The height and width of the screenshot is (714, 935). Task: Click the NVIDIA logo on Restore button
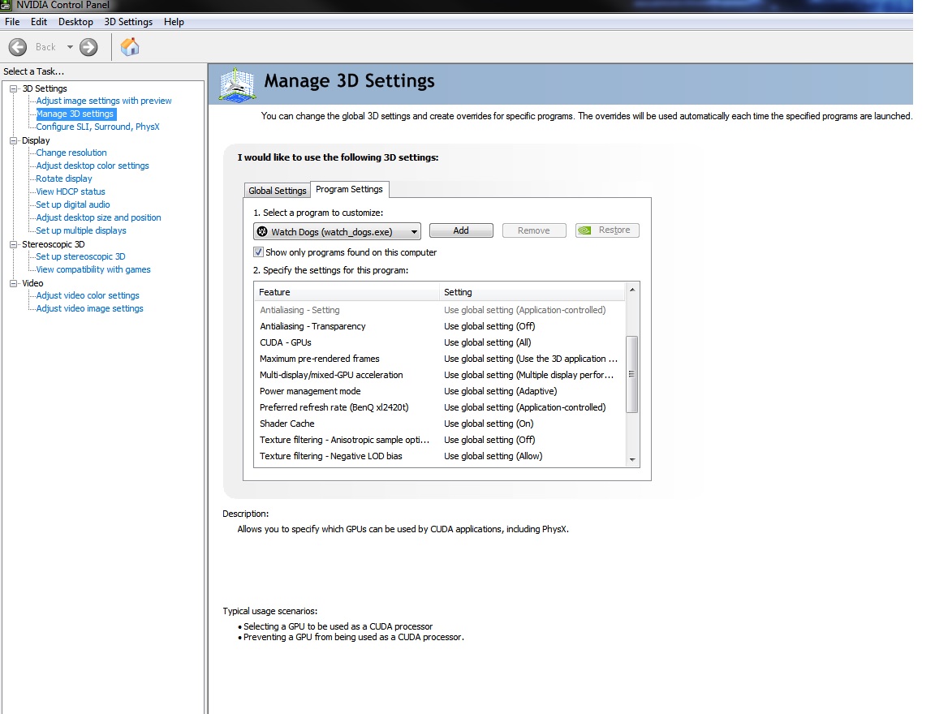585,230
